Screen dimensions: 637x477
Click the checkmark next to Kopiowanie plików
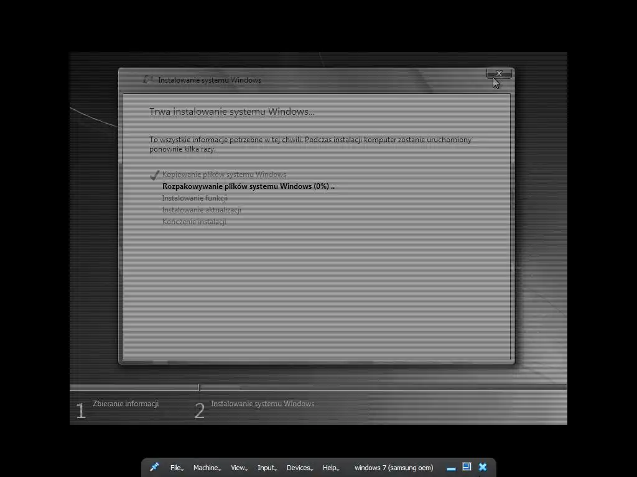pyautogui.click(x=154, y=175)
